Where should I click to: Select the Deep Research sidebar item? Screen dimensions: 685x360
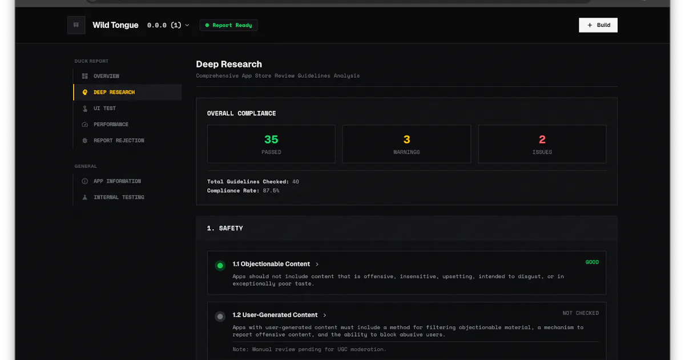pyautogui.click(x=127, y=92)
